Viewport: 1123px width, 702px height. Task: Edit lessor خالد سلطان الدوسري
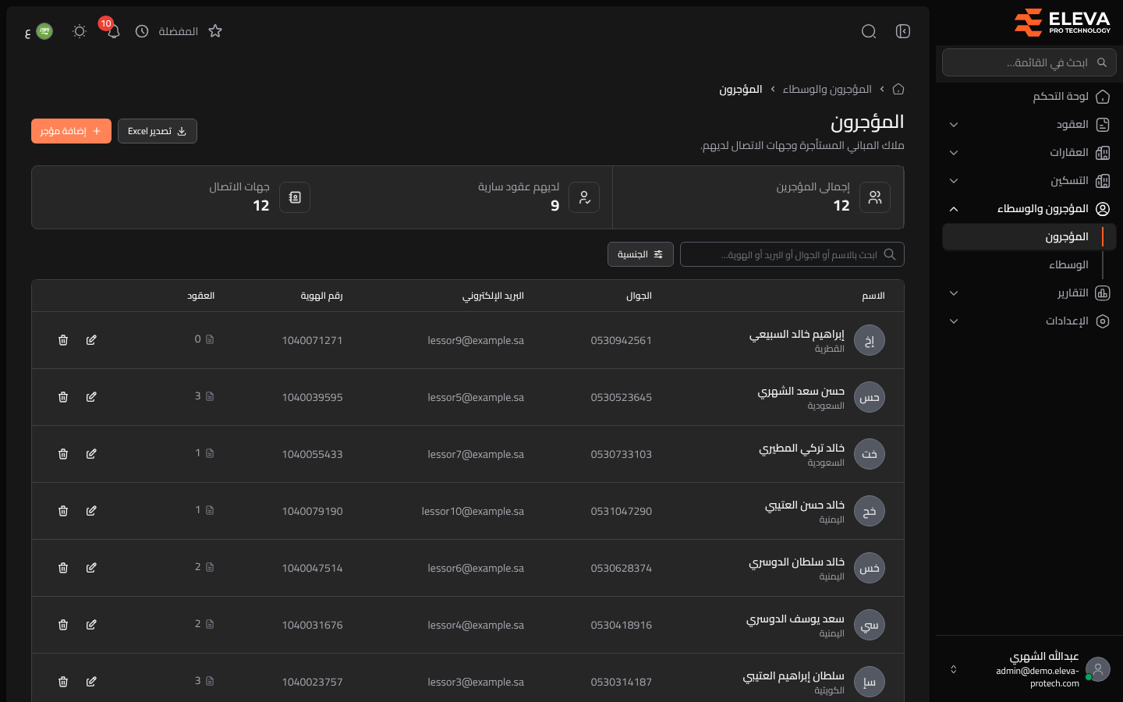[x=91, y=568]
